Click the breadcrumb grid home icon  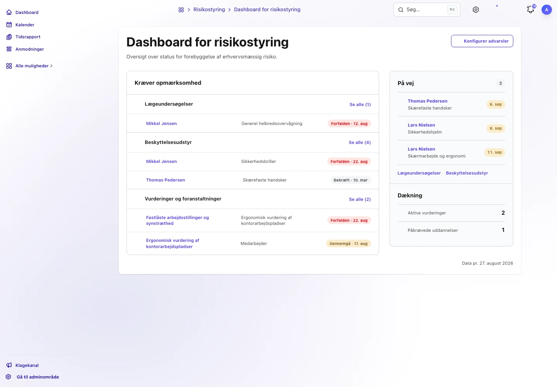coord(181,10)
